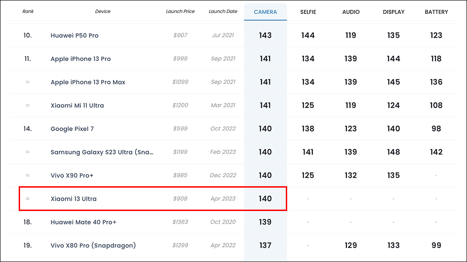This screenshot has width=467, height=262.
Task: Switch to the CAMERA tab
Action: (265, 12)
